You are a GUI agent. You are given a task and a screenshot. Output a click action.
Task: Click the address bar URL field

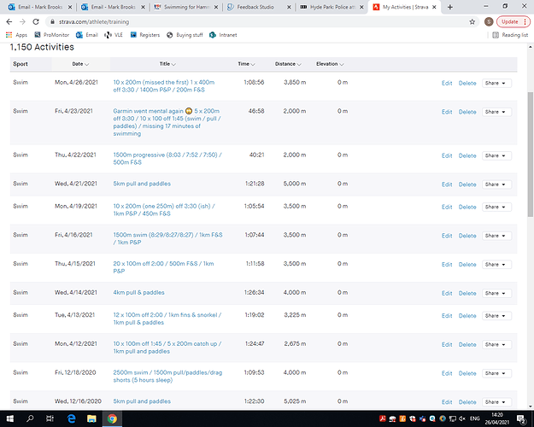(x=259, y=22)
